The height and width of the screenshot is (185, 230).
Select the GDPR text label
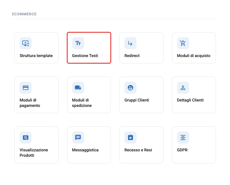point(182,150)
